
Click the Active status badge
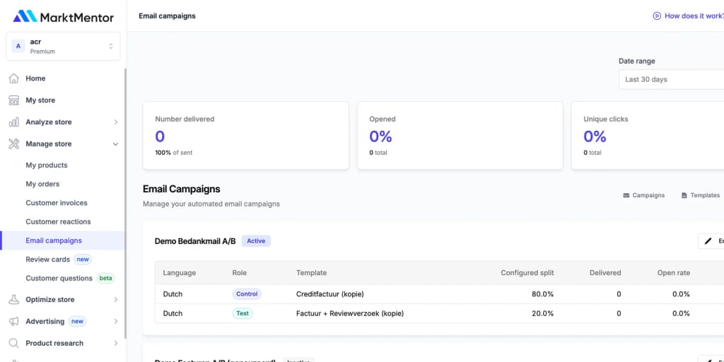[x=256, y=241]
